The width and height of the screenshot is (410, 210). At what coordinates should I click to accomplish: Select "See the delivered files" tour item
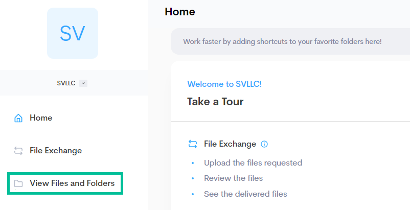(x=245, y=194)
